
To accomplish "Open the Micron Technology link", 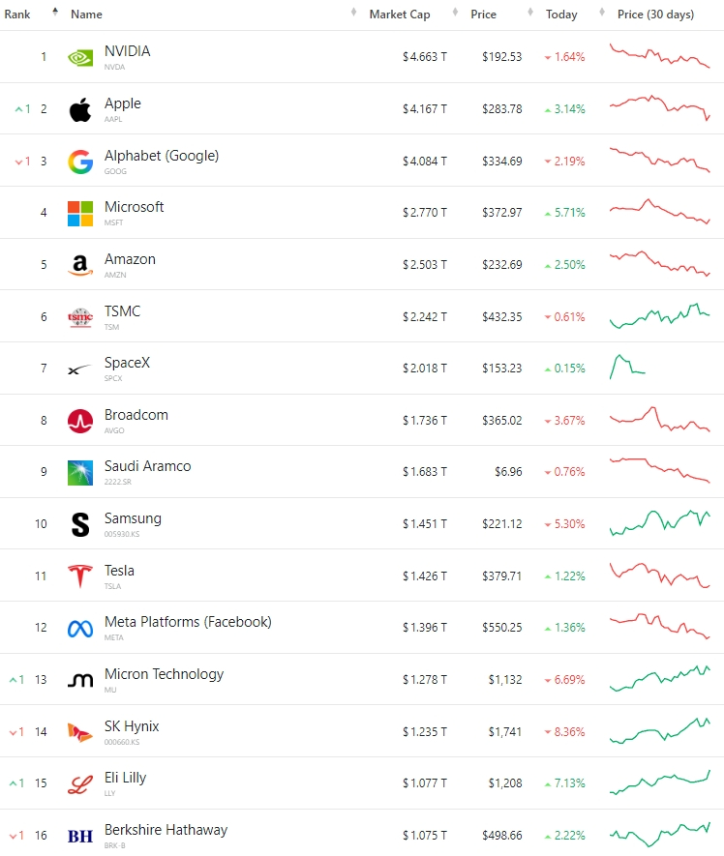I will 164,675.
